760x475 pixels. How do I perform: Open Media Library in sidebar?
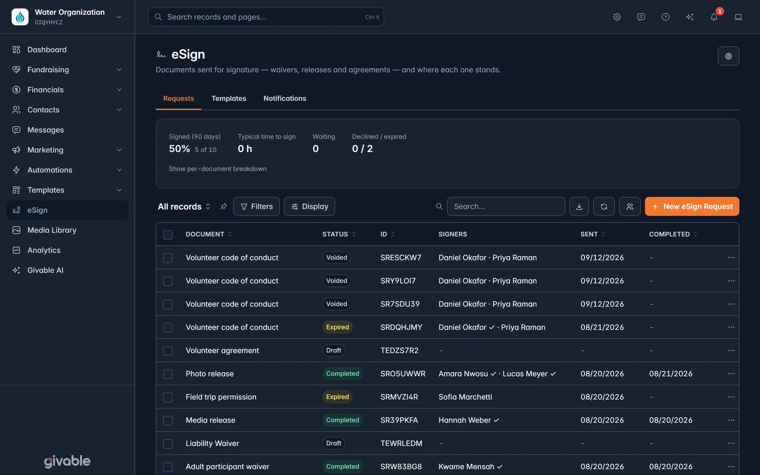coord(67,230)
